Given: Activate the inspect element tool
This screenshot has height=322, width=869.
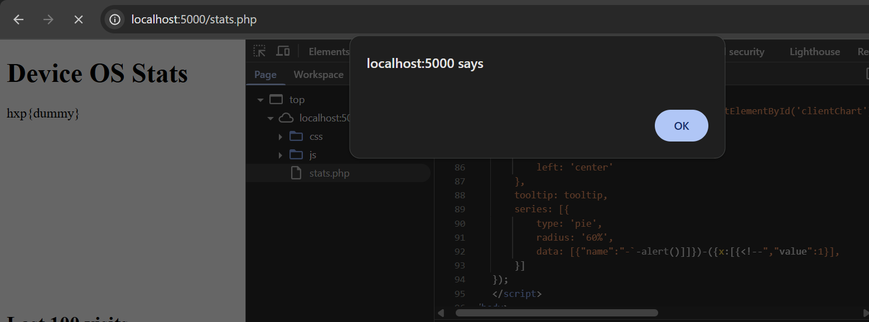Looking at the screenshot, I should click(x=259, y=51).
